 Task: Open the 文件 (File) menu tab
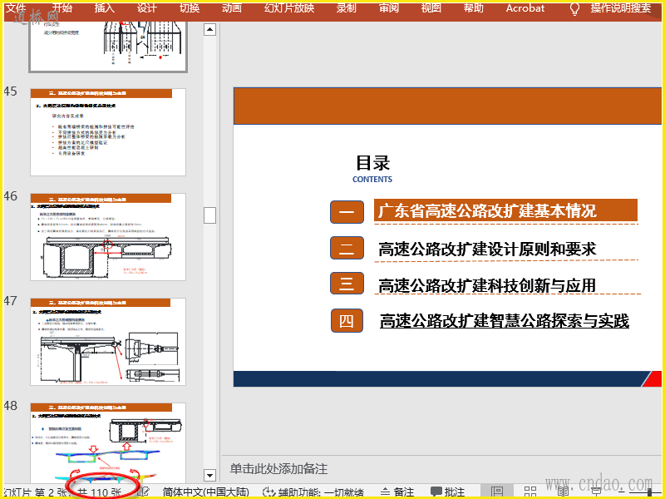click(x=16, y=7)
